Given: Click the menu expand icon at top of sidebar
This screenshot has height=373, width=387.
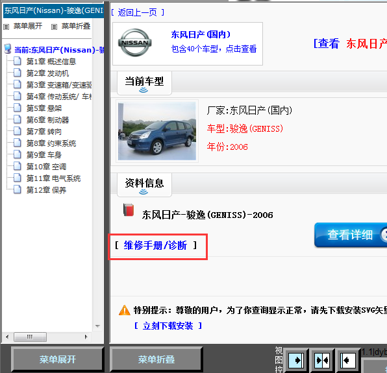Looking at the screenshot, I should coord(6,27).
